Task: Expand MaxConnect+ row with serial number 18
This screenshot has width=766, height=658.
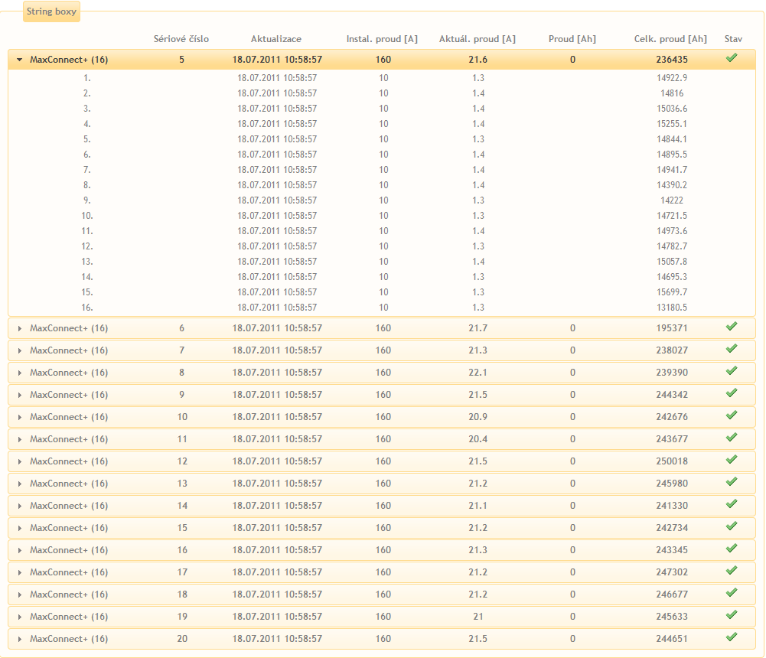Action: pyautogui.click(x=20, y=594)
